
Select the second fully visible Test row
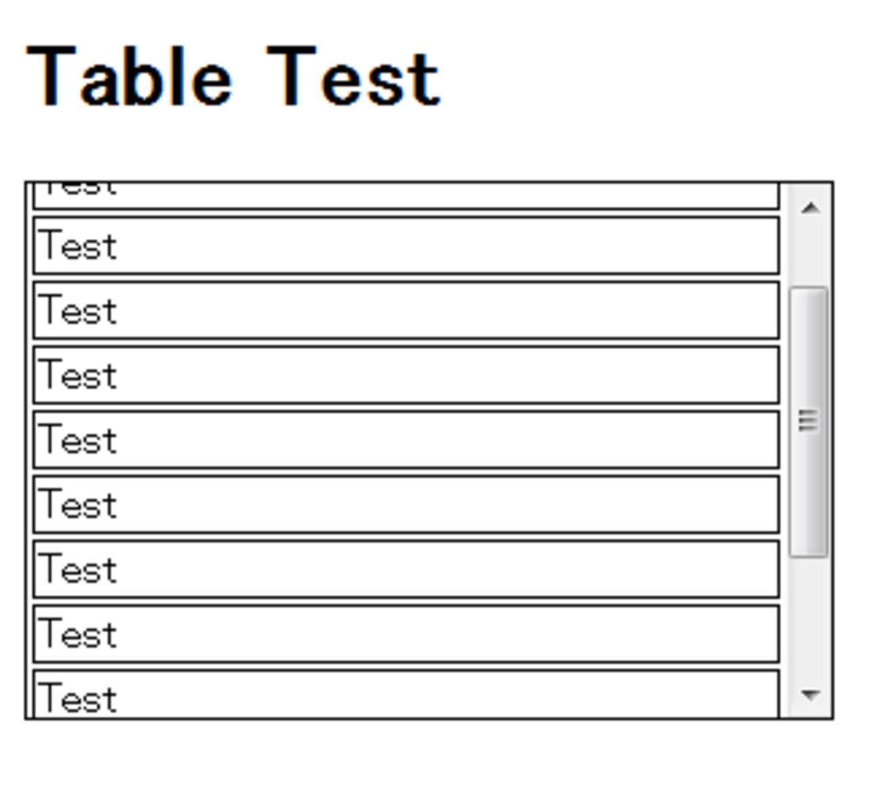pos(406,311)
